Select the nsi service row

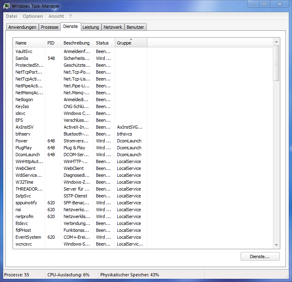point(80,210)
